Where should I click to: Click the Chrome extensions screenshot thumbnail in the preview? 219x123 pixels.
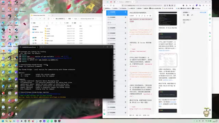(168, 60)
